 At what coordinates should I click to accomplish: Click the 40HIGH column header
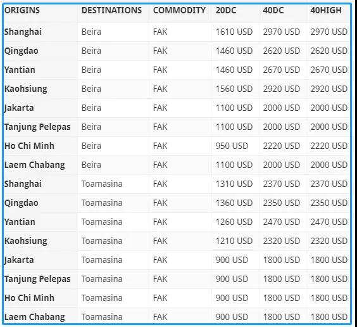[326, 11]
